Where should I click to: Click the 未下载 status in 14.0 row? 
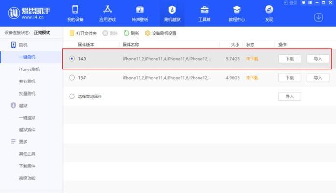point(252,59)
